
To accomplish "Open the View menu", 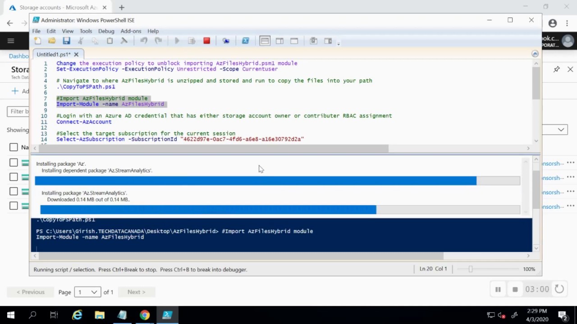I will click(68, 31).
